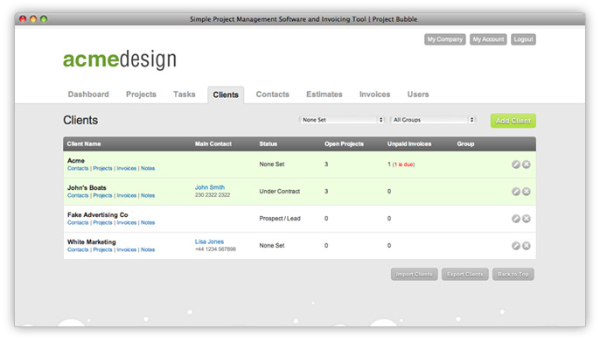Open Projects link under John's Boats
This screenshot has width=600, height=343.
[x=102, y=196]
